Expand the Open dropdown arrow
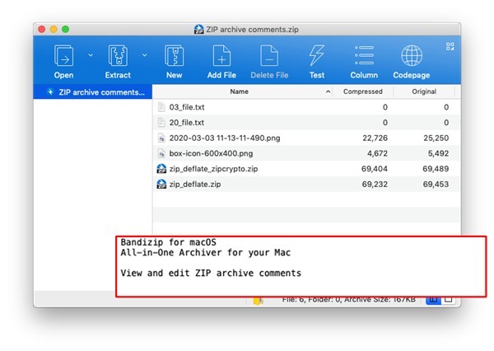Screen dimensions: 494x351 point(91,55)
